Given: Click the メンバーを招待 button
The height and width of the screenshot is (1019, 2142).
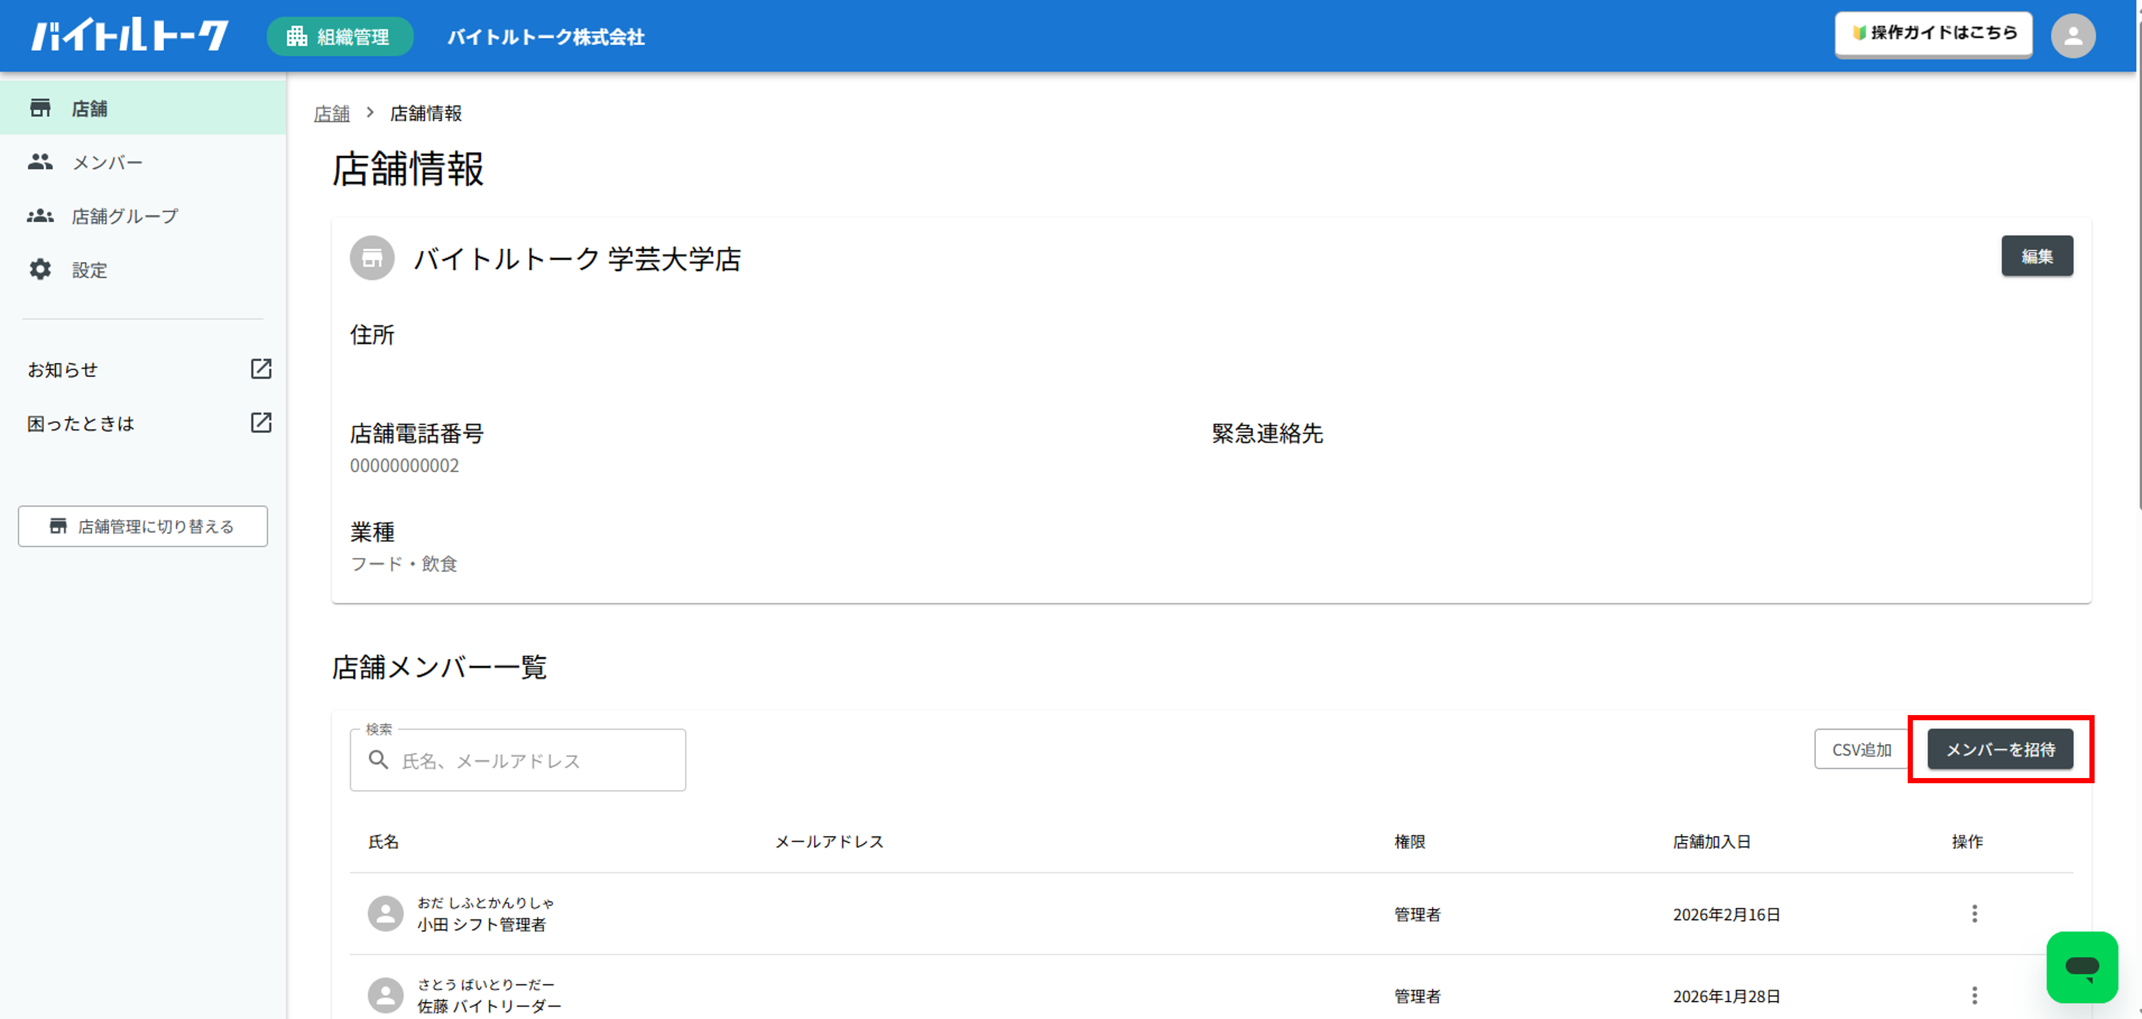Looking at the screenshot, I should [2000, 750].
